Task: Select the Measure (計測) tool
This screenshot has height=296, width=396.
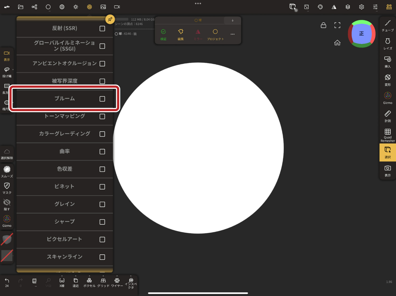Action: pyautogui.click(x=387, y=116)
